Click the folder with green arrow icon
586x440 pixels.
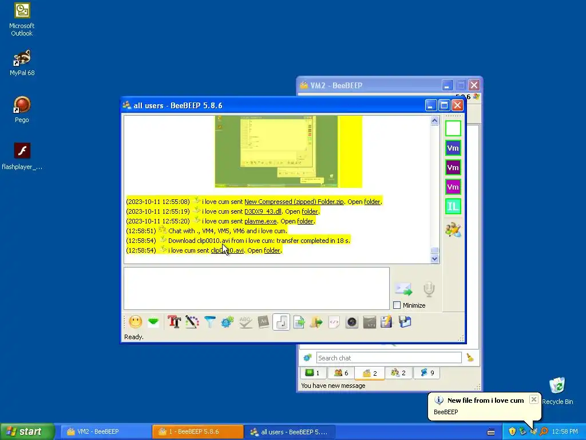316,322
